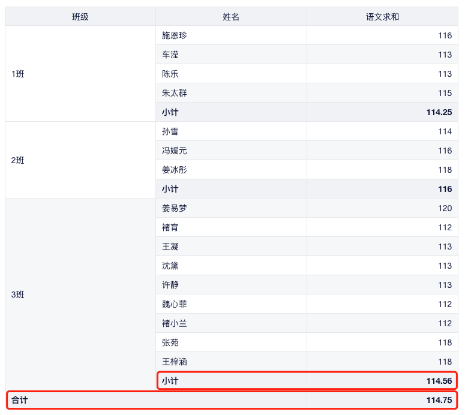
Task: Select the 1班 group cell
Action: (18, 74)
